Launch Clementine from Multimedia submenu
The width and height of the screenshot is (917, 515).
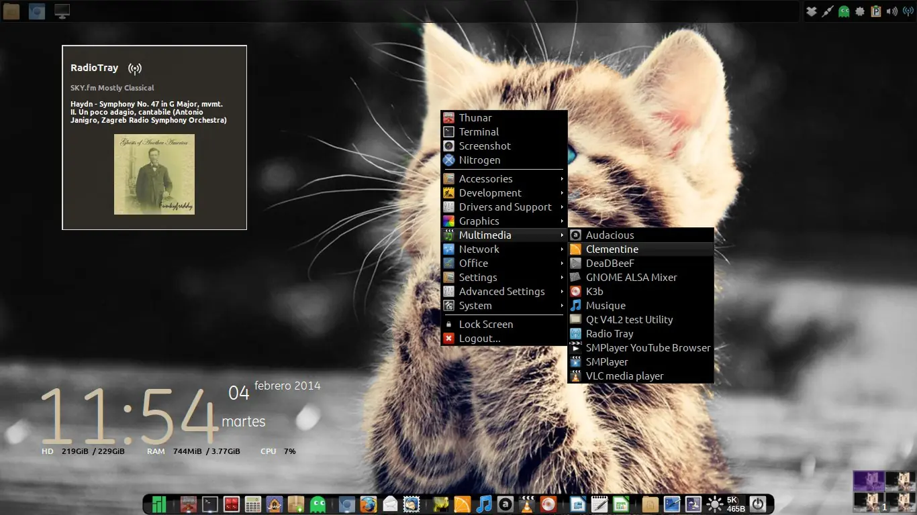pos(612,249)
